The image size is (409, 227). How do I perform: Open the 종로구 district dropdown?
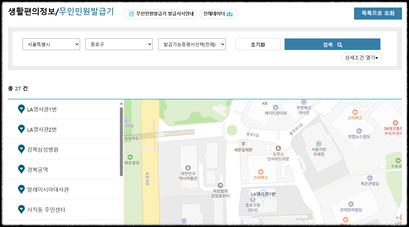coord(119,44)
